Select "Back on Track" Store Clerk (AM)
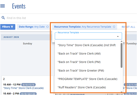 (79, 54)
